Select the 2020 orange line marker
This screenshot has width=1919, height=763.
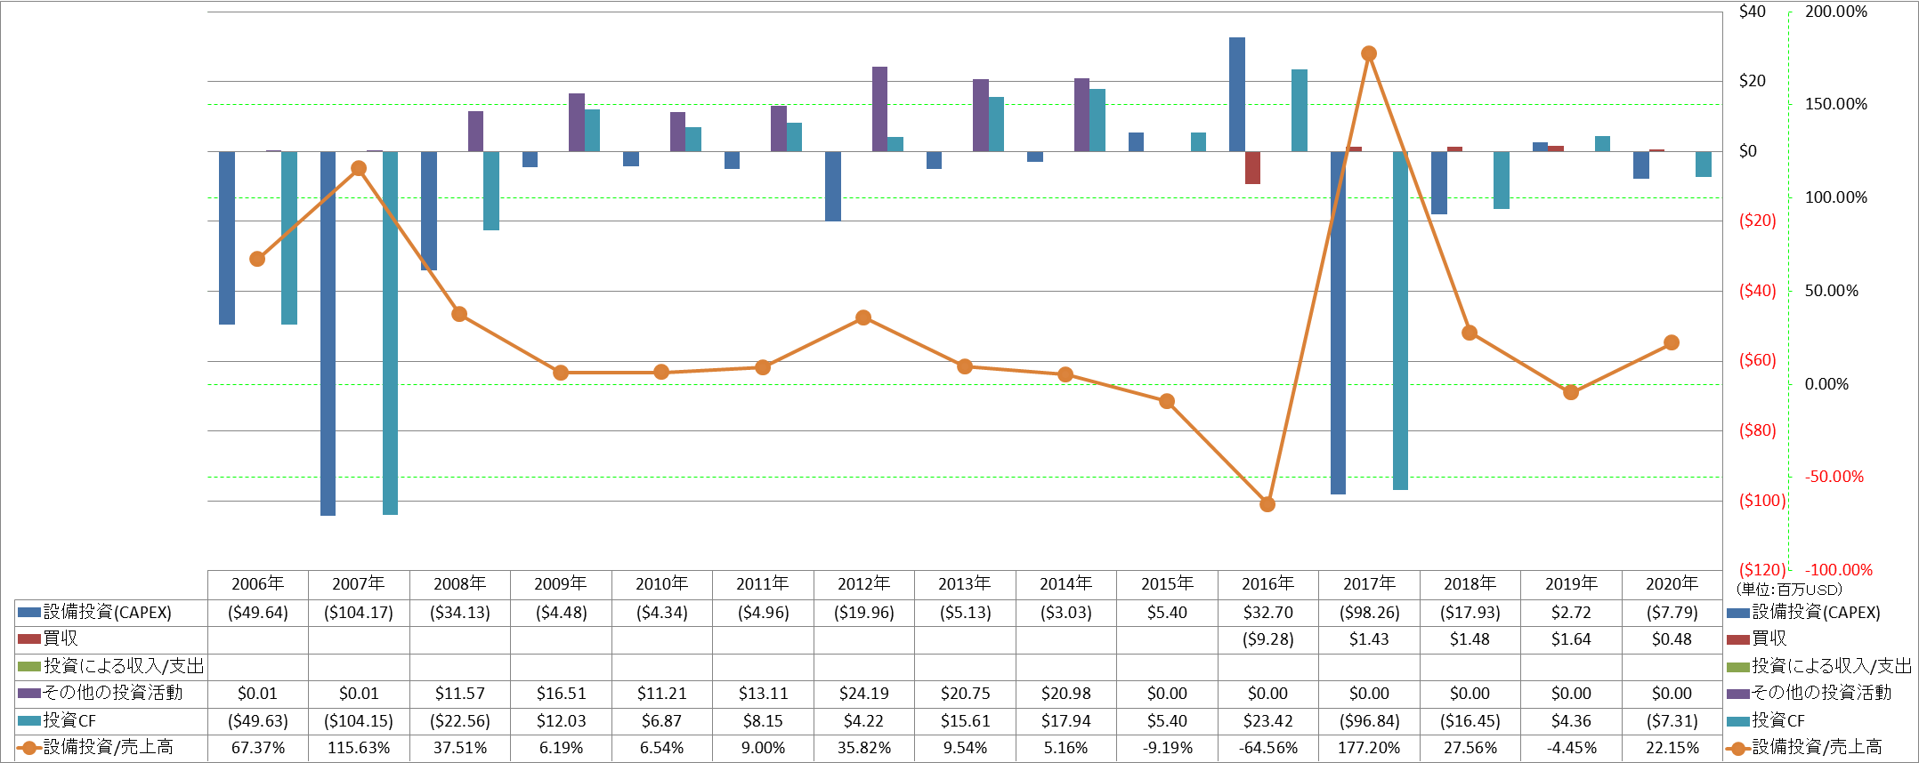(x=1672, y=342)
